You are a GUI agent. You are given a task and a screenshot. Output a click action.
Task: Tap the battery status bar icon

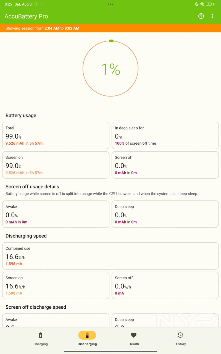[x=209, y=4]
